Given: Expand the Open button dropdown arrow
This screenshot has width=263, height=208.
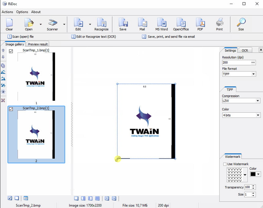Looking at the screenshot, I should point(41,24).
